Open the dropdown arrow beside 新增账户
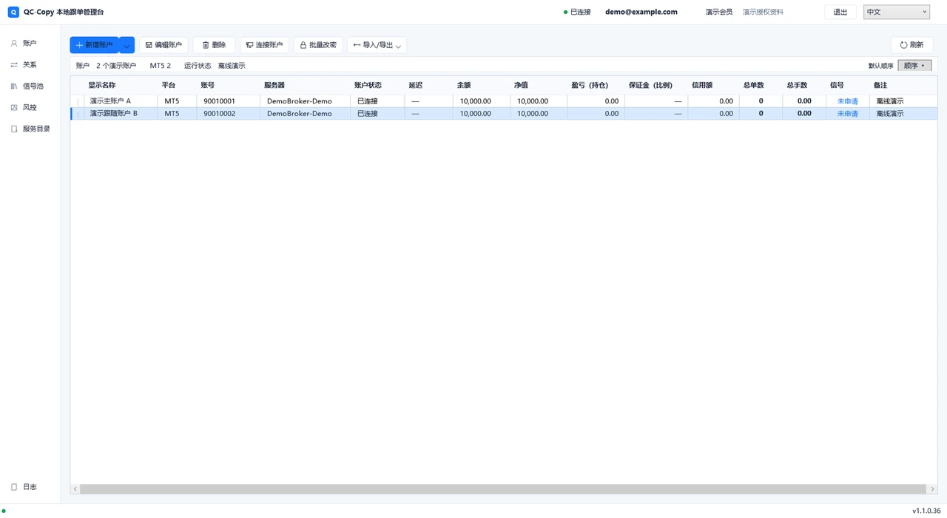This screenshot has height=518, width=947. 127,45
